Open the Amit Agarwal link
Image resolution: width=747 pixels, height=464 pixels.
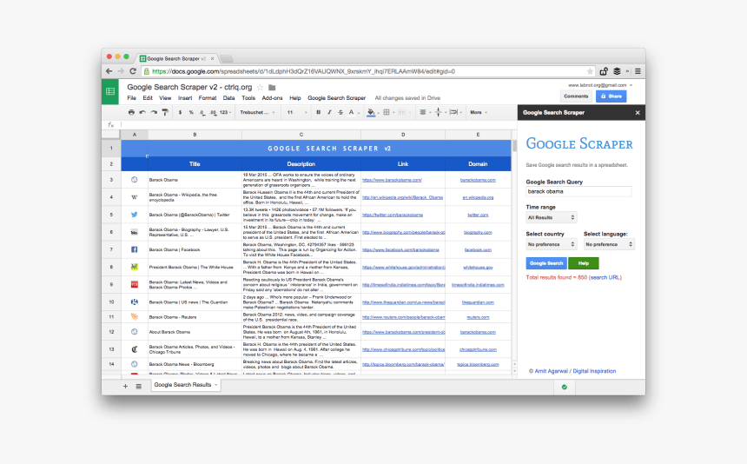[x=552, y=371]
